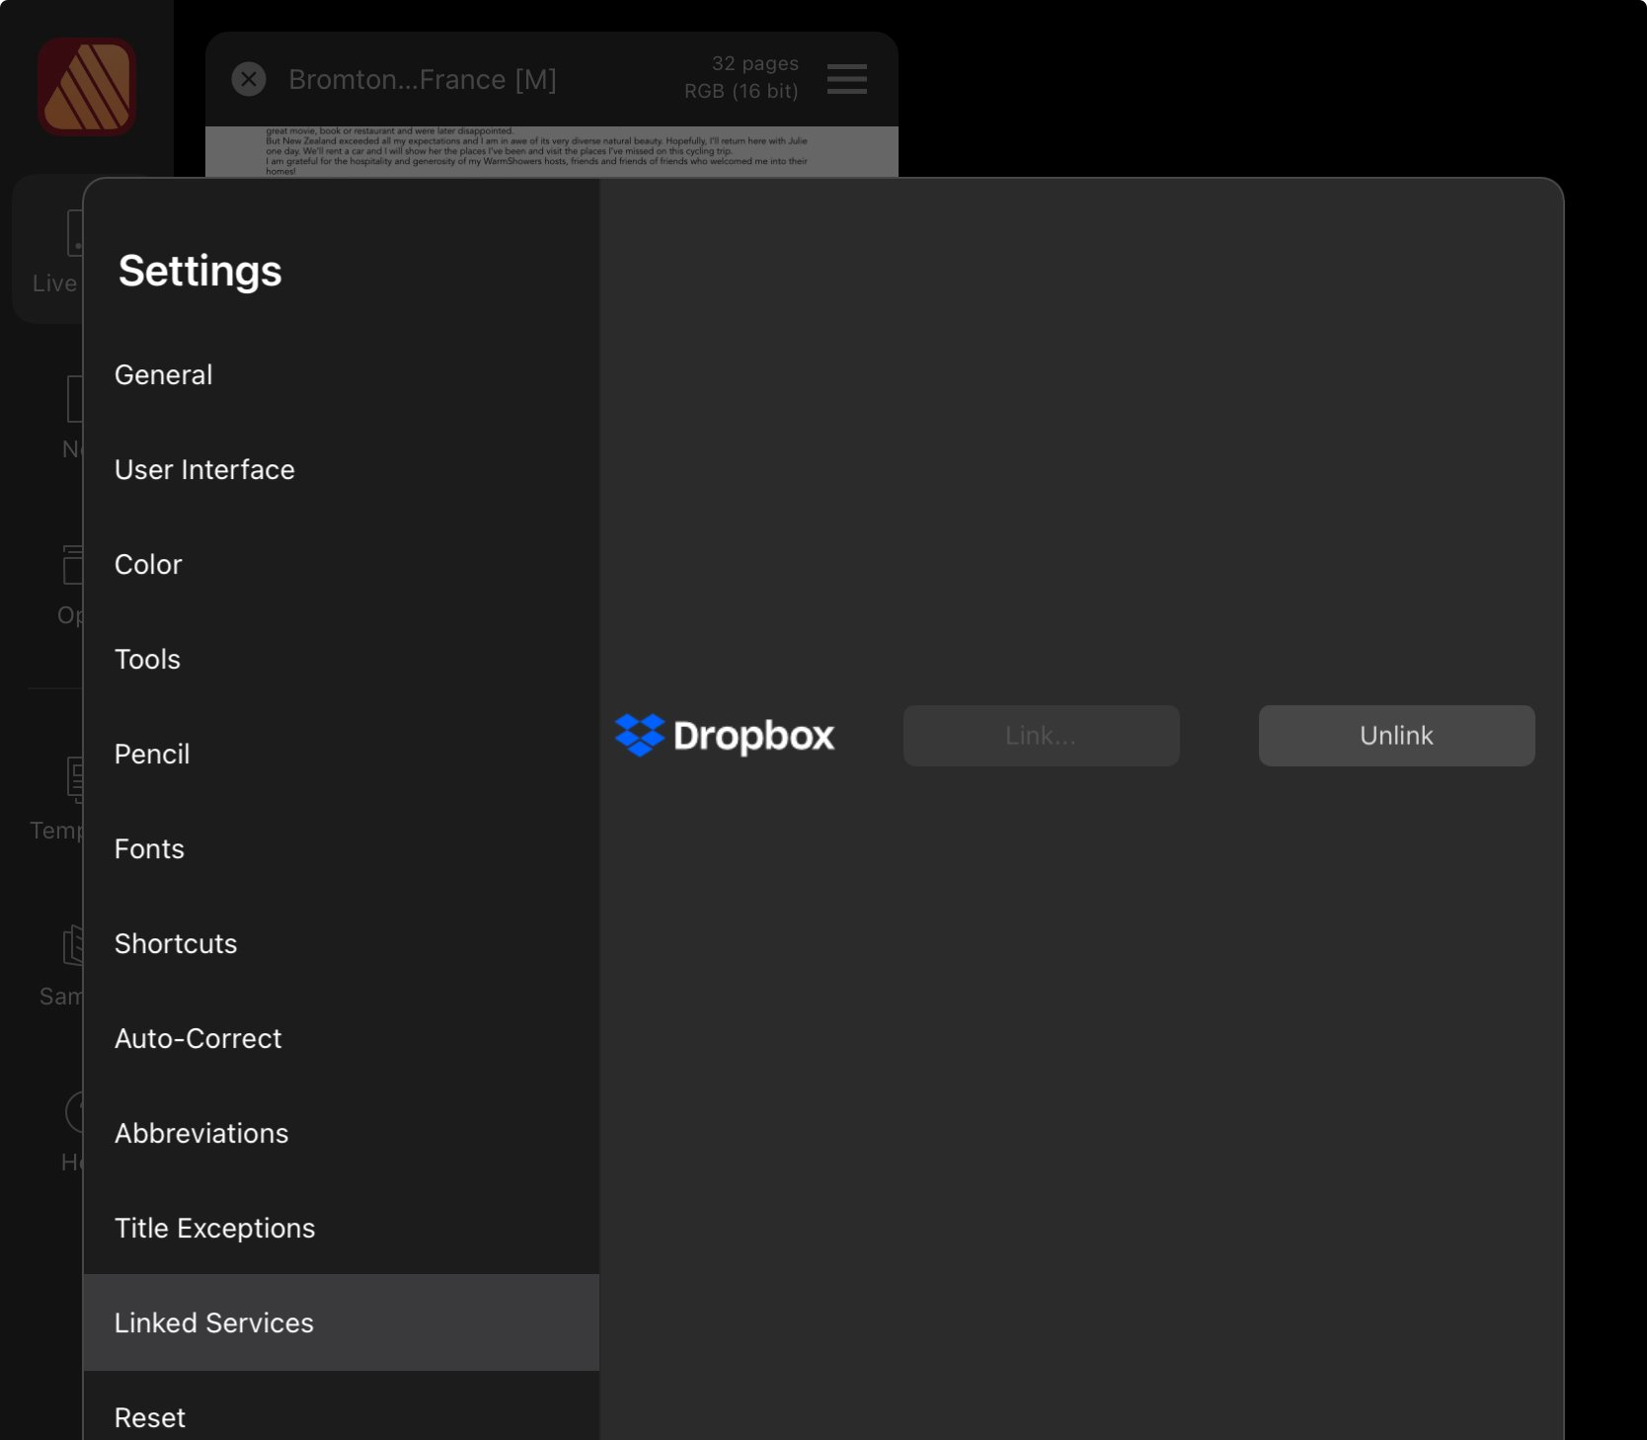
Task: Click the Bromton...France [M] document title
Action: (x=423, y=79)
